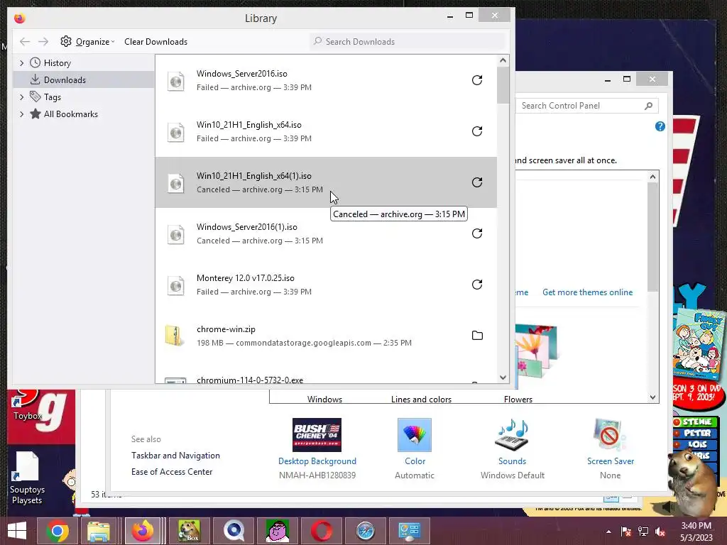This screenshot has height=545, width=727.
Task: Retry the Windows_Server2016.iso download
Action: [477, 80]
